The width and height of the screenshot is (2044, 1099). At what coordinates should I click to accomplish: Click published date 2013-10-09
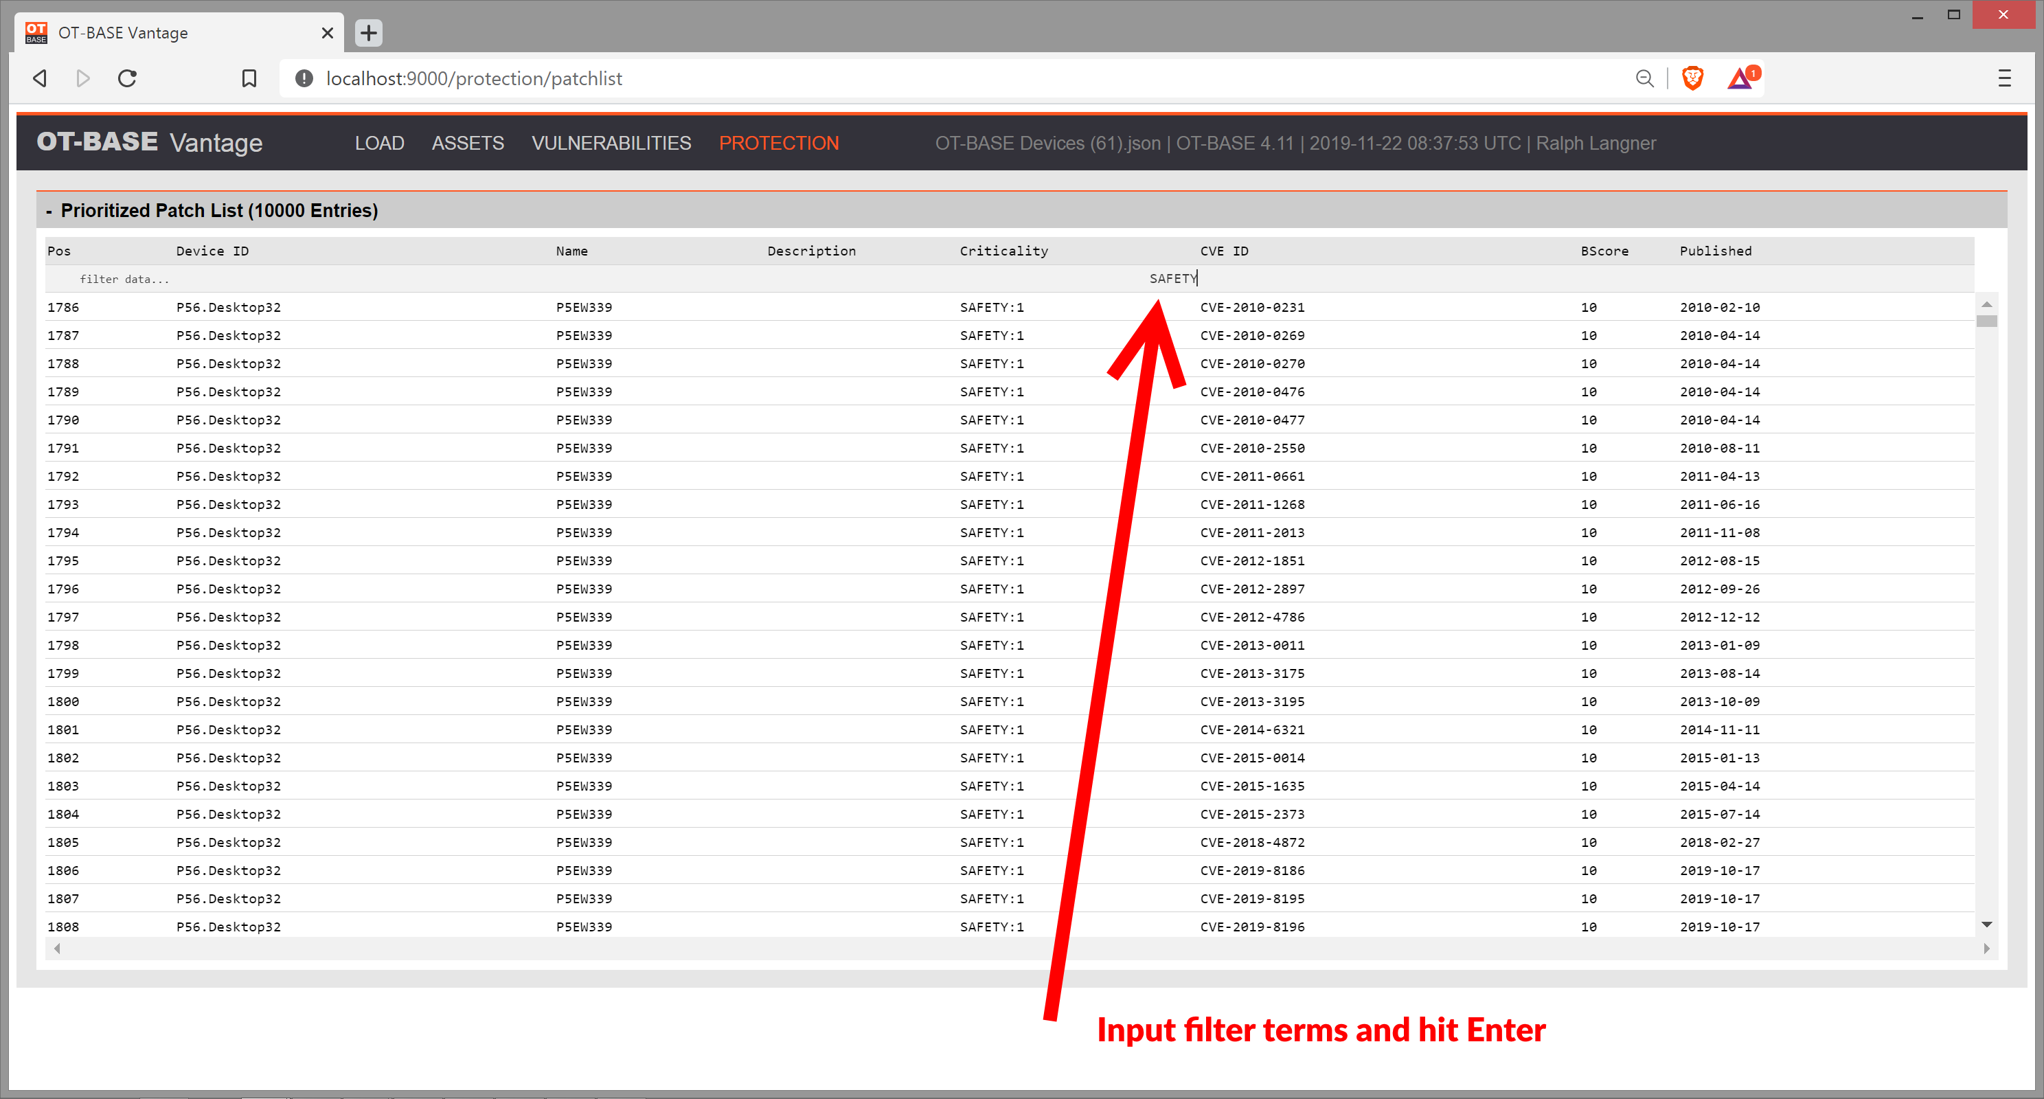pyautogui.click(x=1719, y=702)
